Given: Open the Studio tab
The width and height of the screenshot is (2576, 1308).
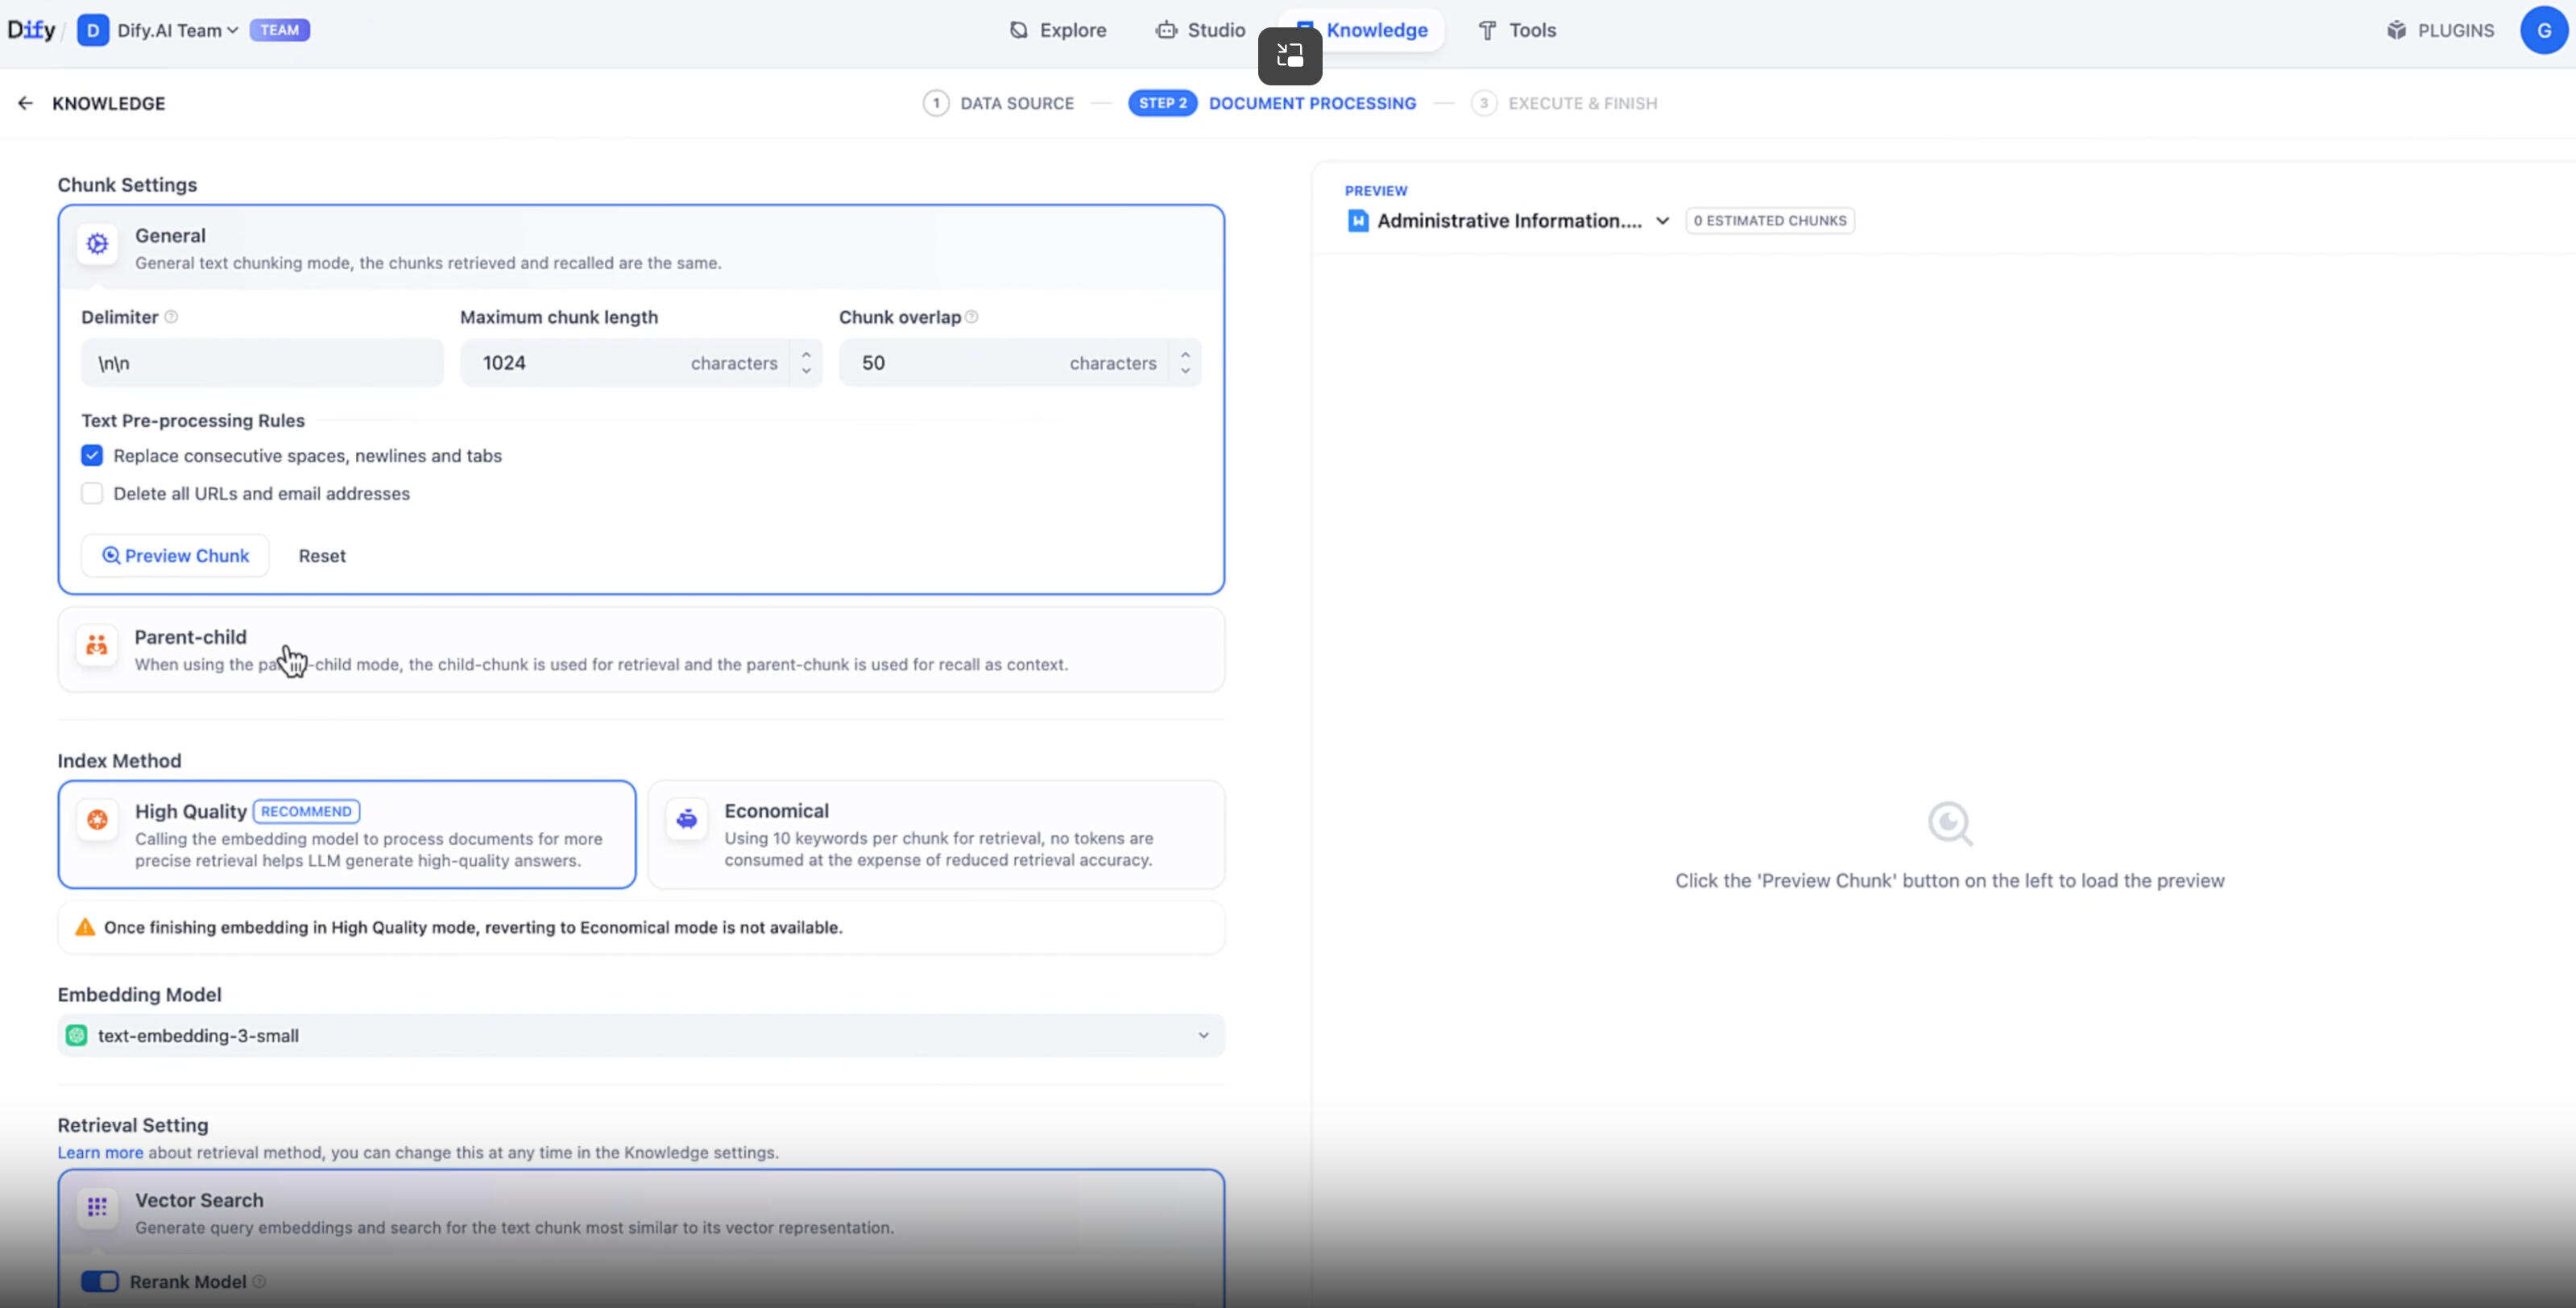Looking at the screenshot, I should tap(1200, 30).
